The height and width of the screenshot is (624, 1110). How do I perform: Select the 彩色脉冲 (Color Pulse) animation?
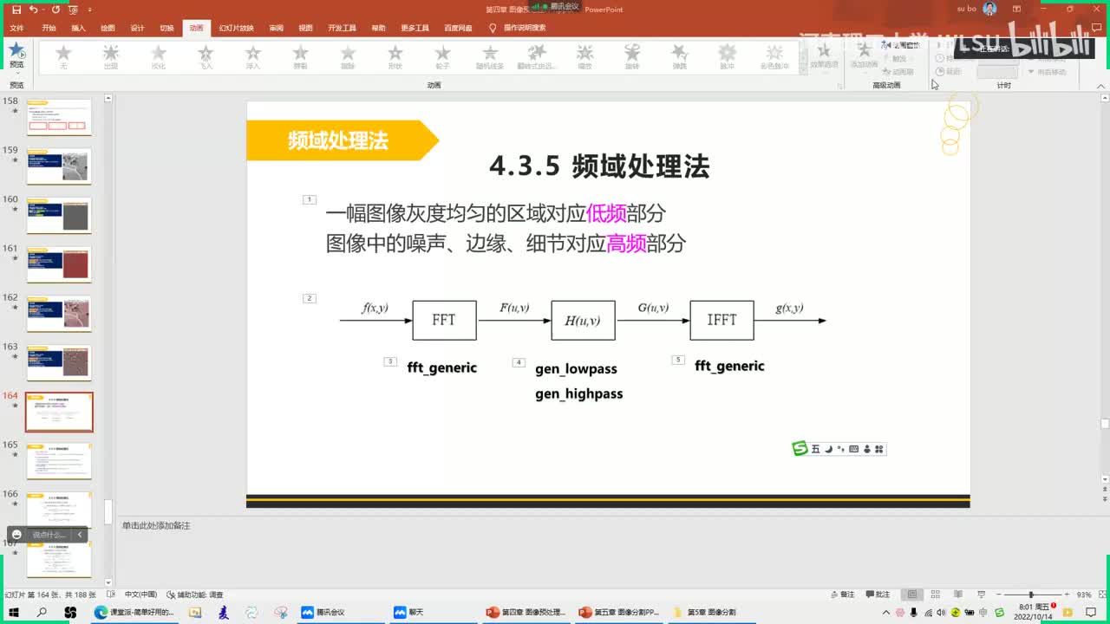point(774,57)
